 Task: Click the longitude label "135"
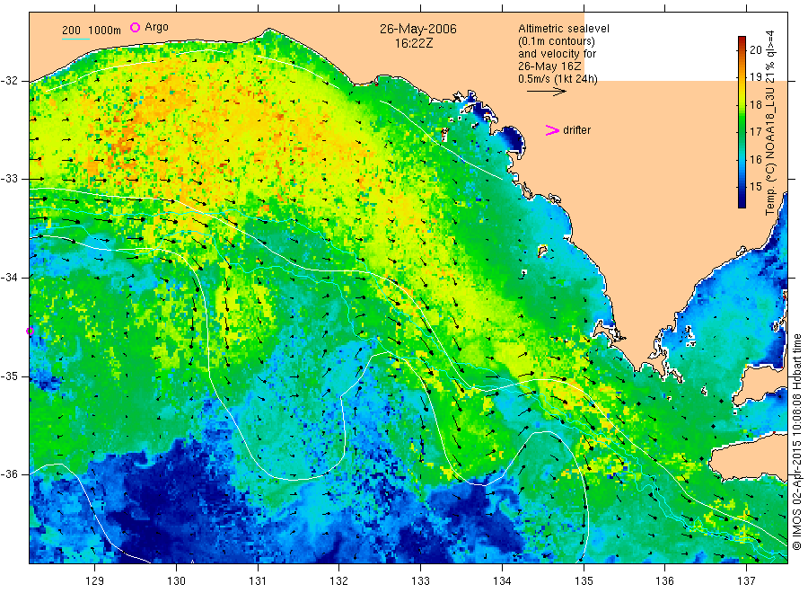pyautogui.click(x=584, y=581)
